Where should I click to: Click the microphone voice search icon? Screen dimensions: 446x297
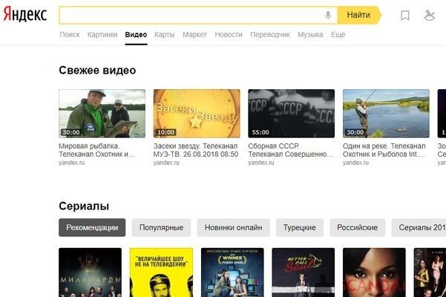coord(328,15)
